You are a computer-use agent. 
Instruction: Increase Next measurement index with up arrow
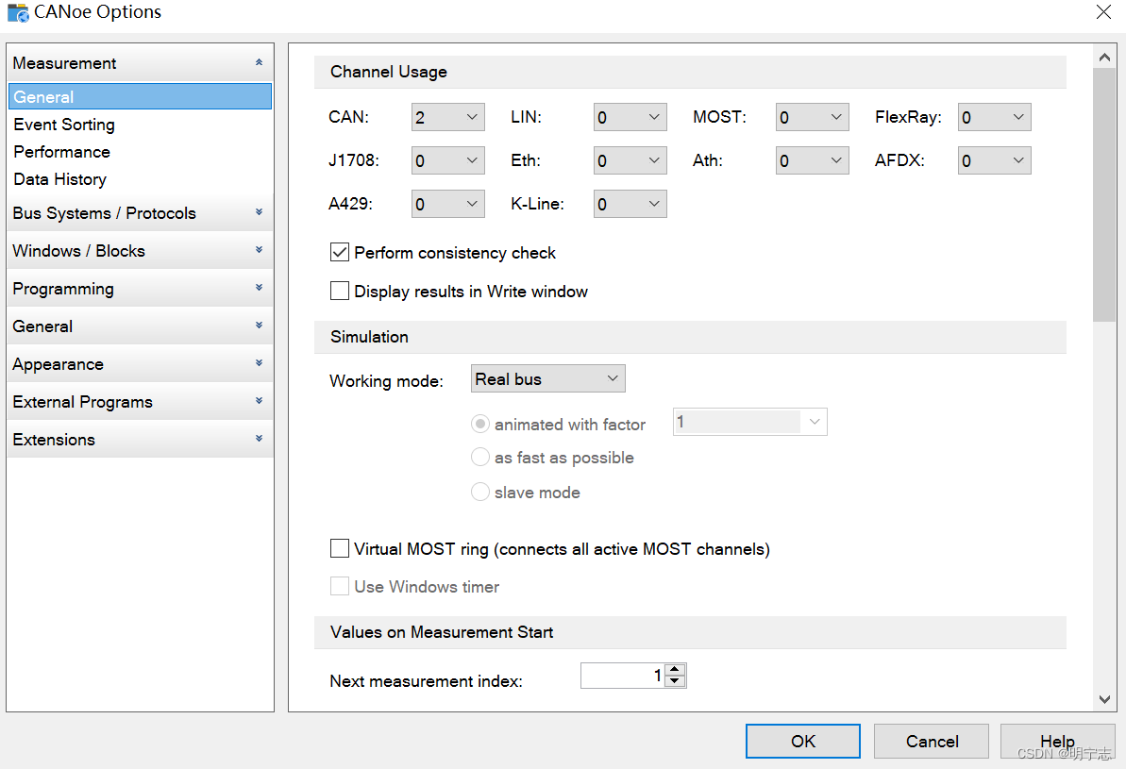click(x=675, y=669)
